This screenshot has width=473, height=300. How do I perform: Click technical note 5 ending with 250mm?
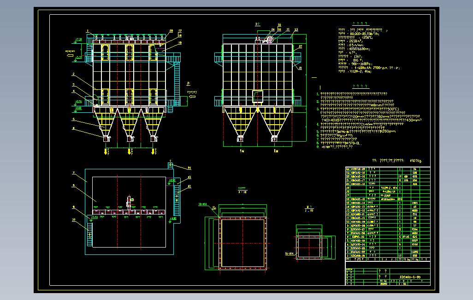(x=356, y=132)
